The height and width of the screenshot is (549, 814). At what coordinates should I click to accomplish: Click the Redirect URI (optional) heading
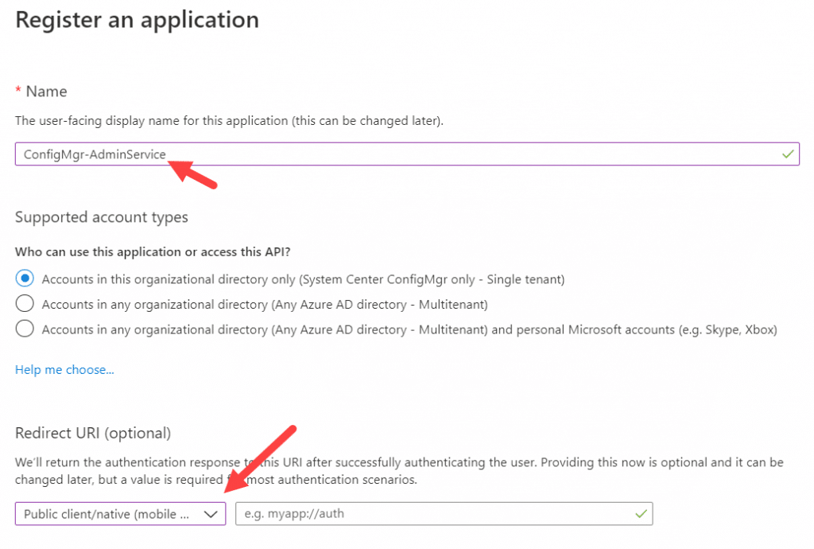click(x=93, y=433)
